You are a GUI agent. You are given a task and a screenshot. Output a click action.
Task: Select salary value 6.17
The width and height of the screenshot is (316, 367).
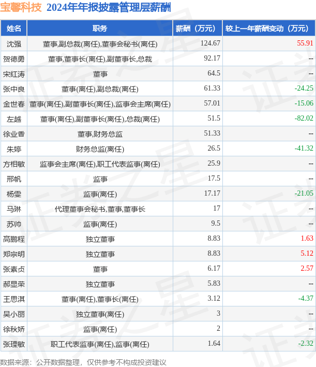click(214, 268)
